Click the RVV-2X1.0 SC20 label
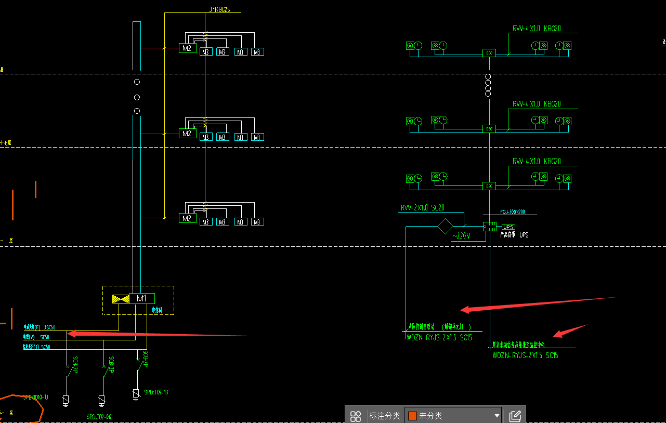The width and height of the screenshot is (666, 423). [x=422, y=208]
